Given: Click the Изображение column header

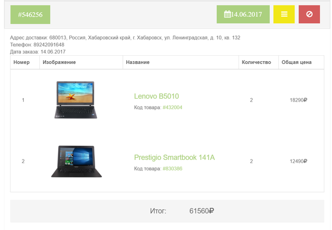Looking at the screenshot, I should 59,62.
